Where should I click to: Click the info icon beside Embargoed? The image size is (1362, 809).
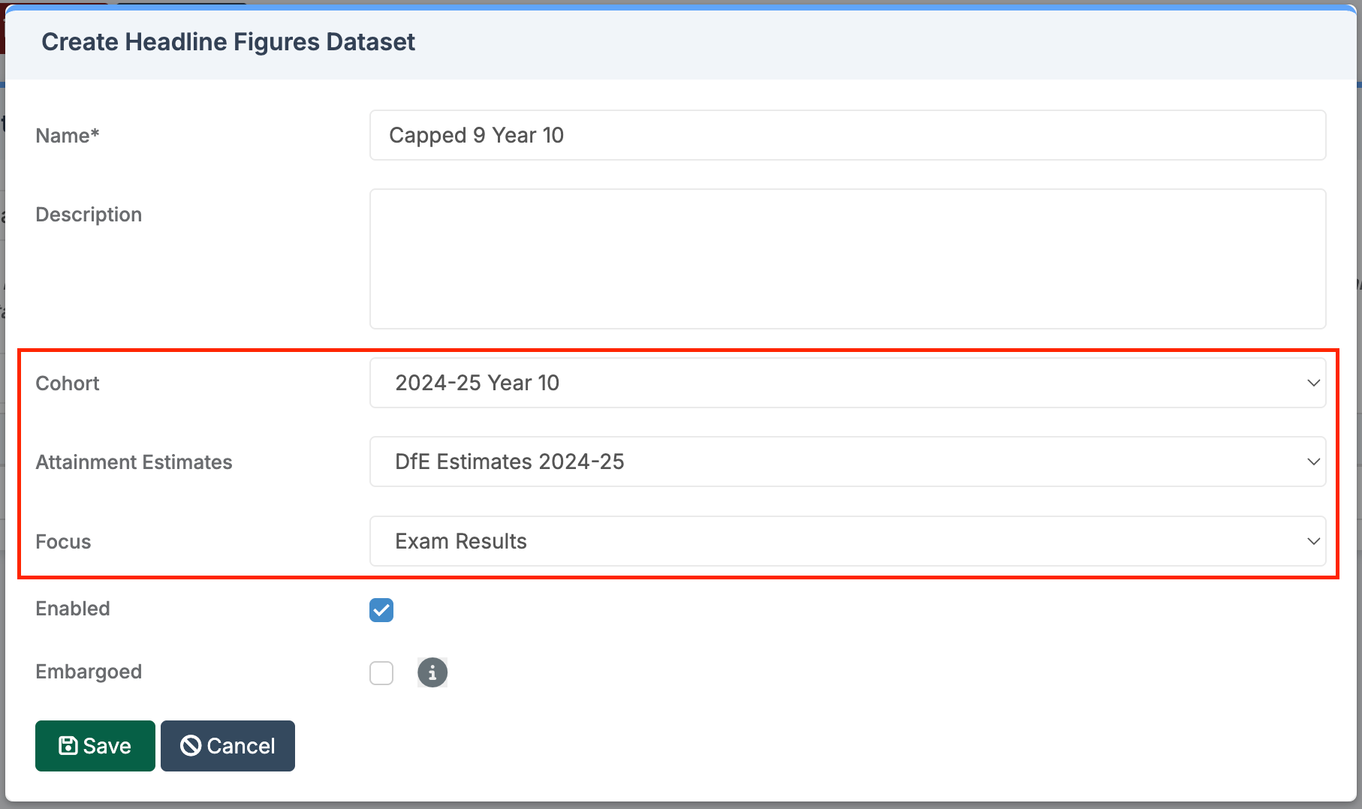[432, 672]
